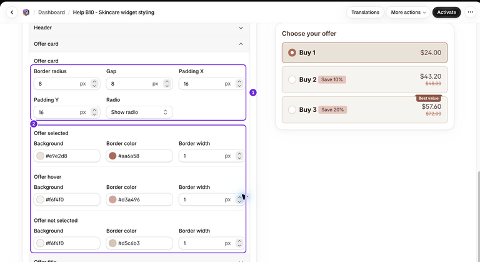Expand the Header section
480x262 pixels.
(139, 28)
